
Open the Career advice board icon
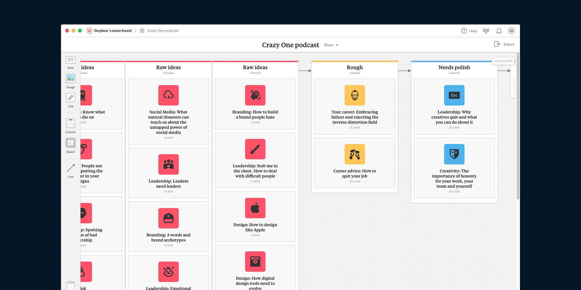(x=355, y=154)
